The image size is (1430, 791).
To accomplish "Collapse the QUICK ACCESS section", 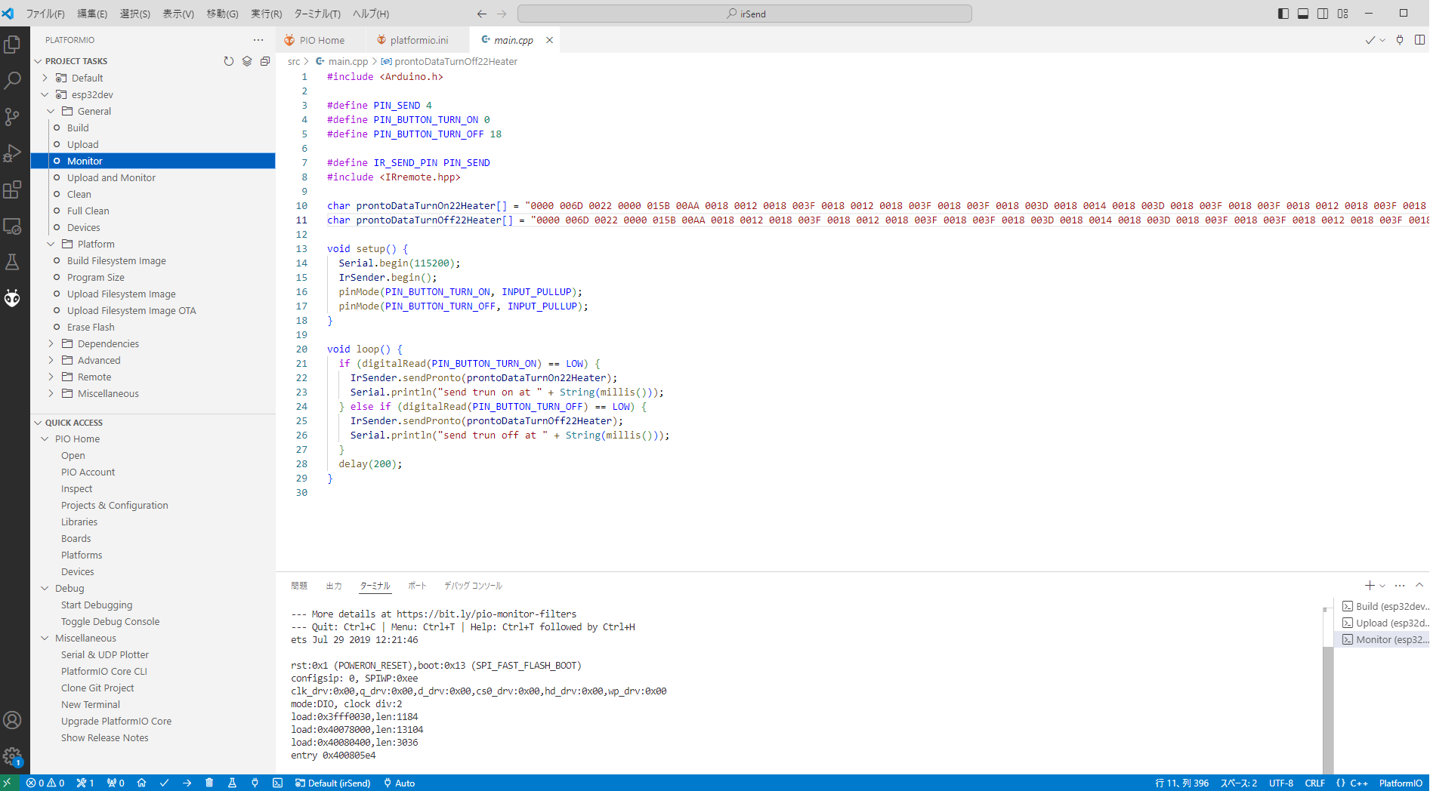I will click(73, 423).
